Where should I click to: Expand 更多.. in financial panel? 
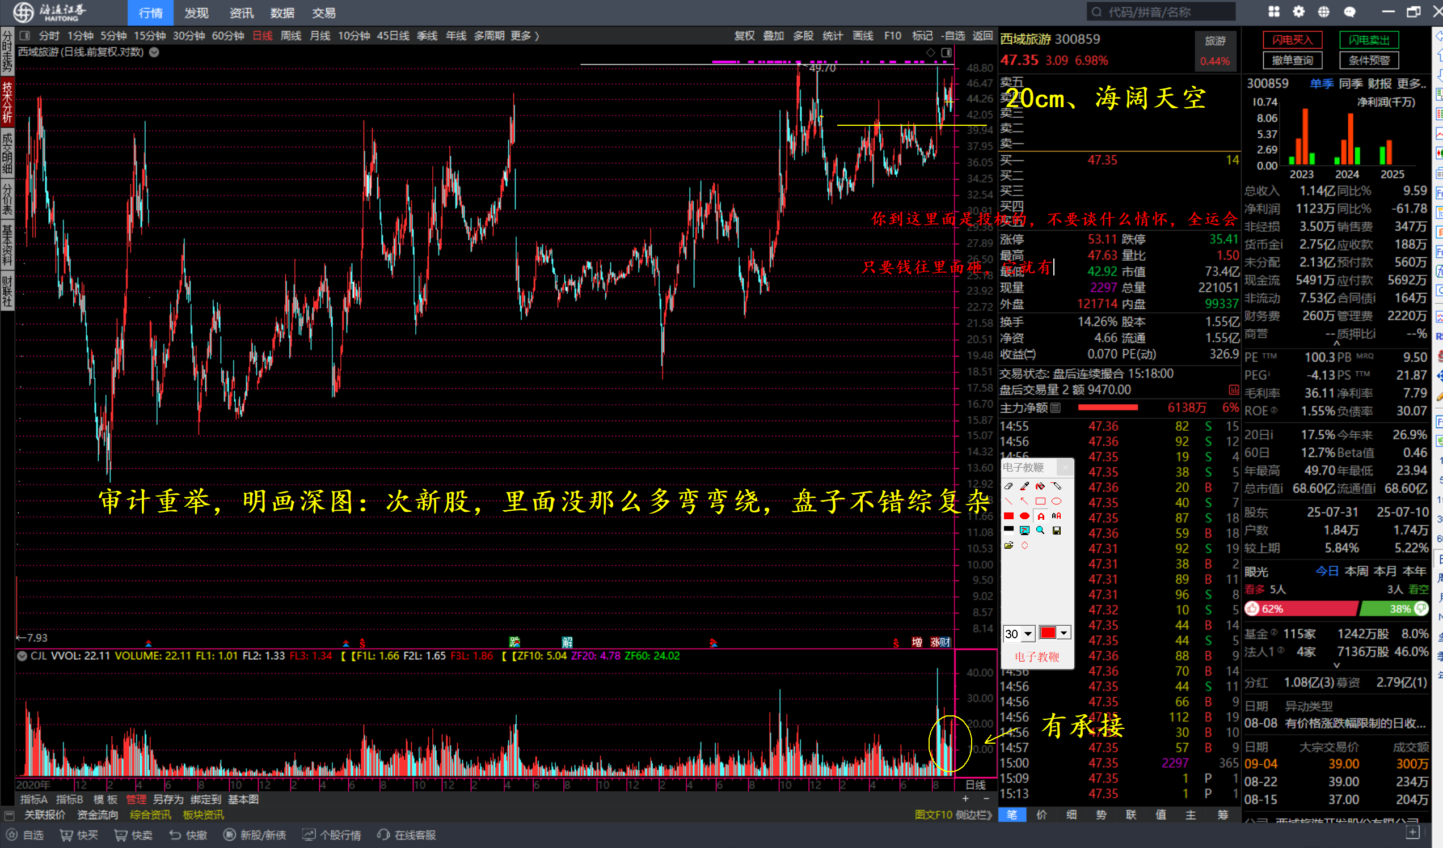pyautogui.click(x=1411, y=83)
